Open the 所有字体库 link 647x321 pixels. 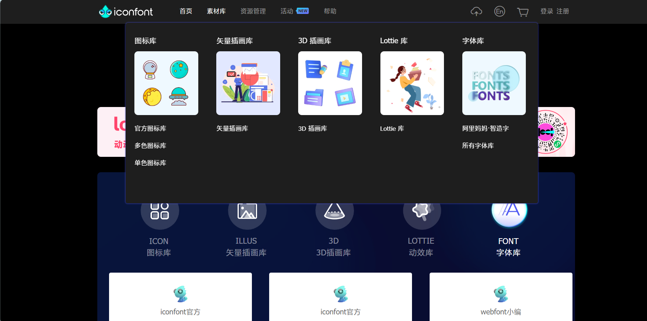coord(478,146)
